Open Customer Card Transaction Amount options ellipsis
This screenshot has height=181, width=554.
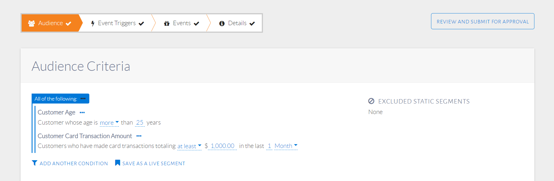(x=139, y=136)
